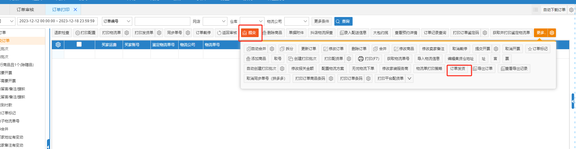Viewport: 576px width, 149px height.
Task: Open settings gear beside 打印物流单
Action: [127, 33]
